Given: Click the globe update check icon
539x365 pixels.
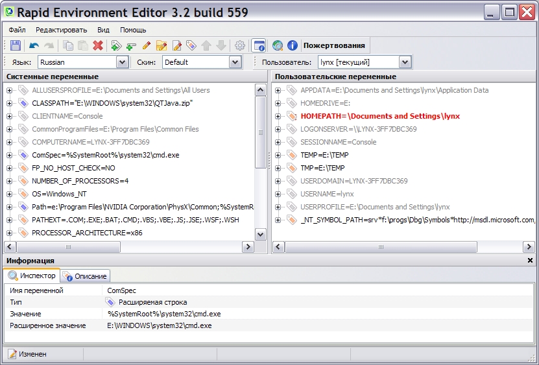Looking at the screenshot, I should 278,45.
